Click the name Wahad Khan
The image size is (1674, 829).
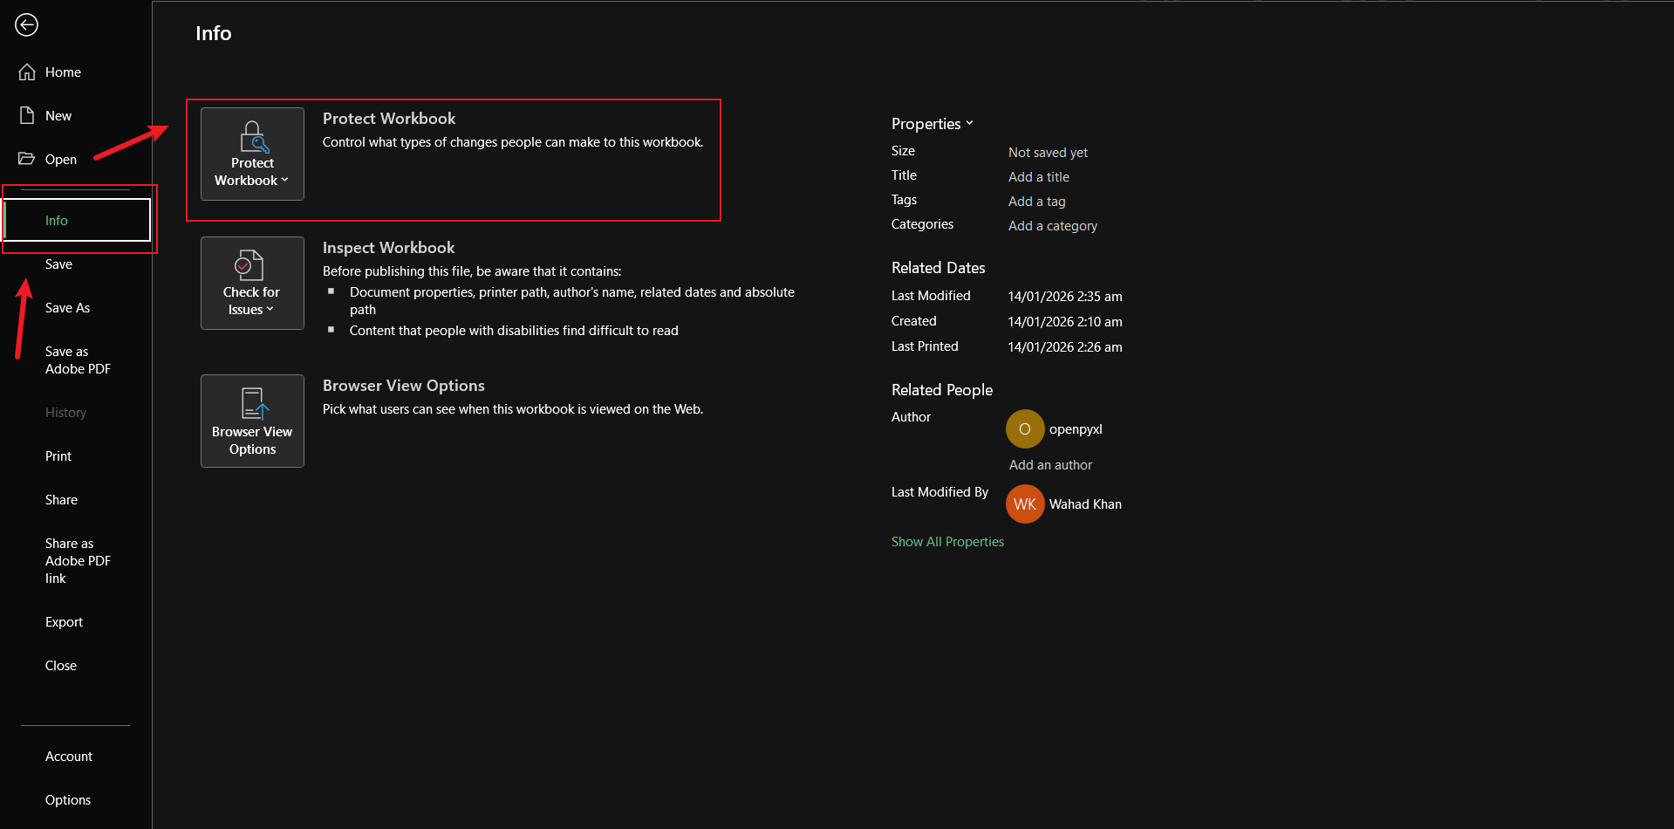[1085, 504]
